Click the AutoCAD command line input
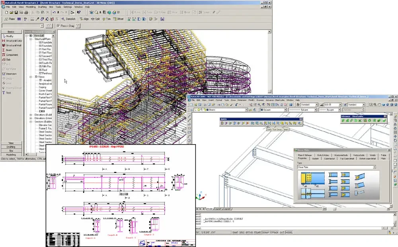This screenshot has width=398, height=247. 295,228
